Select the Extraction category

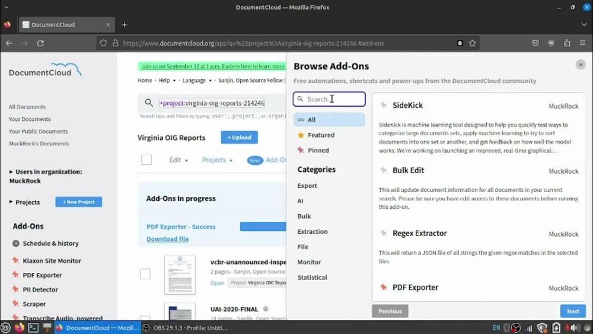[x=313, y=231]
